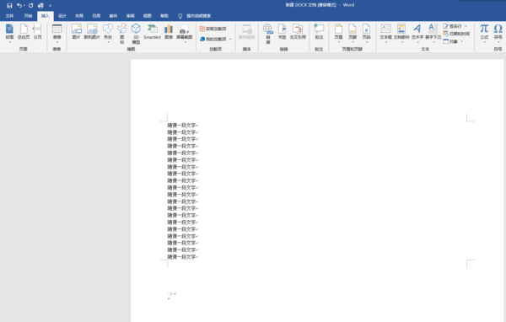This screenshot has width=506, height=322.
Task: Insert a 空白页 (blank page)
Action: click(24, 32)
